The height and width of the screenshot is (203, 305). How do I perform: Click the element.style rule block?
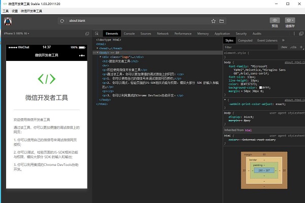click(x=263, y=55)
